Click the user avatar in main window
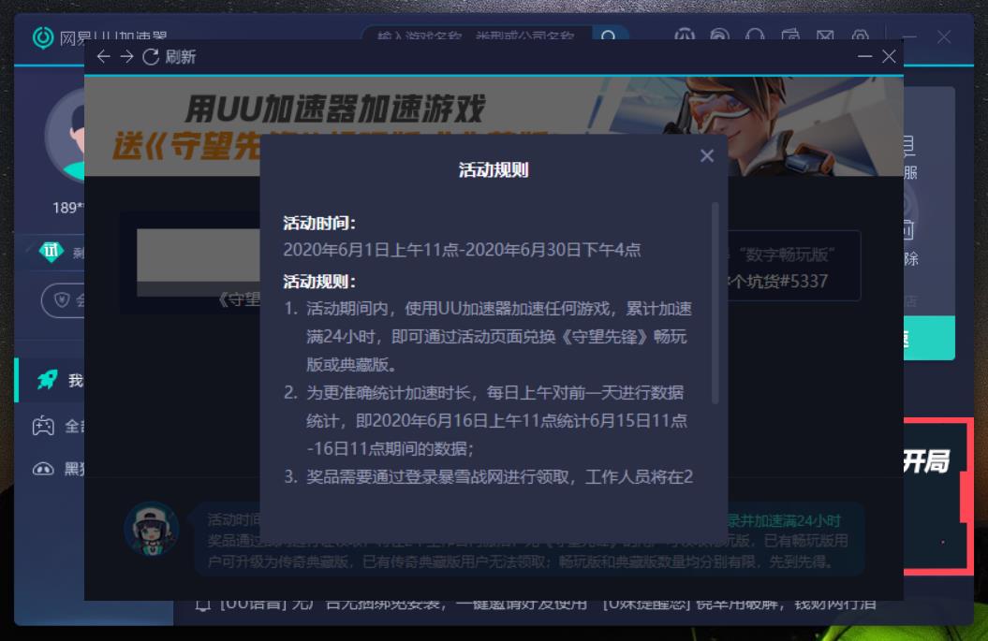The width and height of the screenshot is (988, 641). click(66, 135)
